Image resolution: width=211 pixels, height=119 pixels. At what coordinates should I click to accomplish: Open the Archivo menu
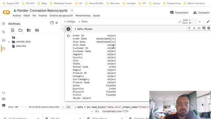click(17, 16)
